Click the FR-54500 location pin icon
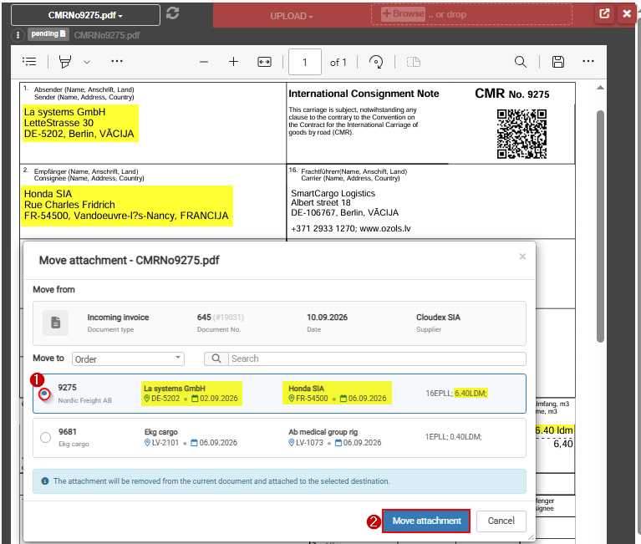 (292, 398)
